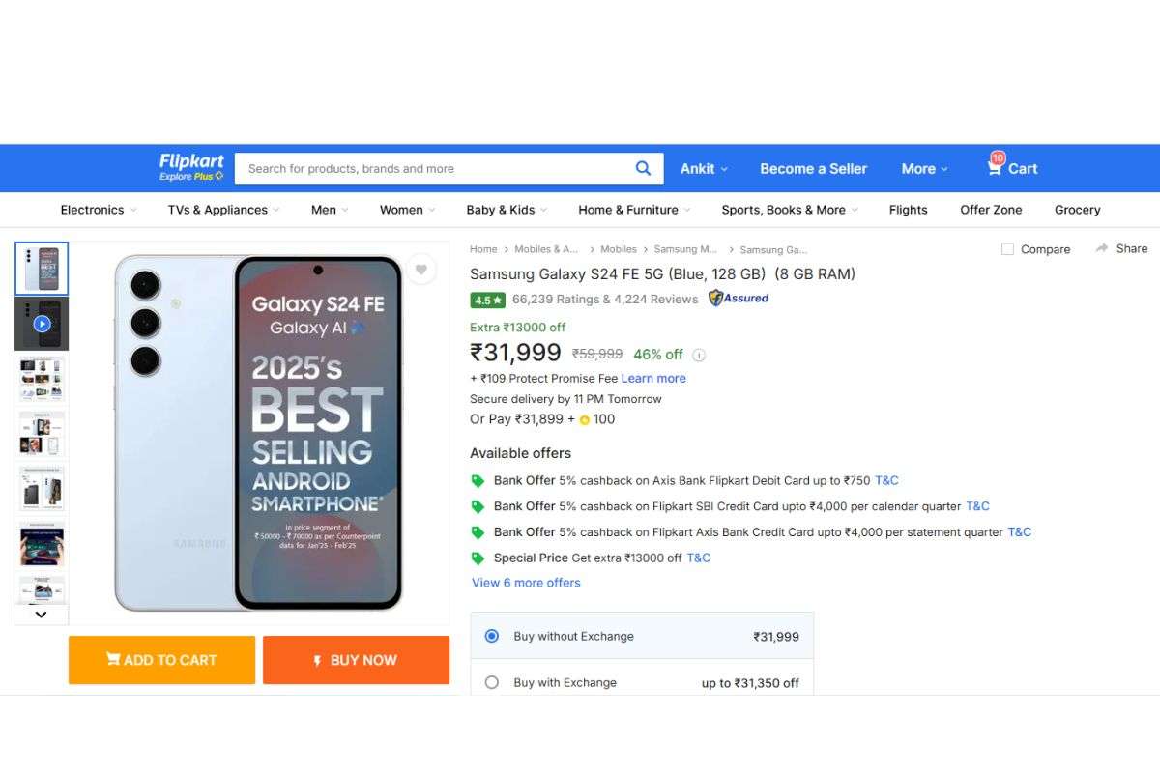Open the Ankit account dropdown
Viewport: 1160px width, 773px height.
coord(704,168)
